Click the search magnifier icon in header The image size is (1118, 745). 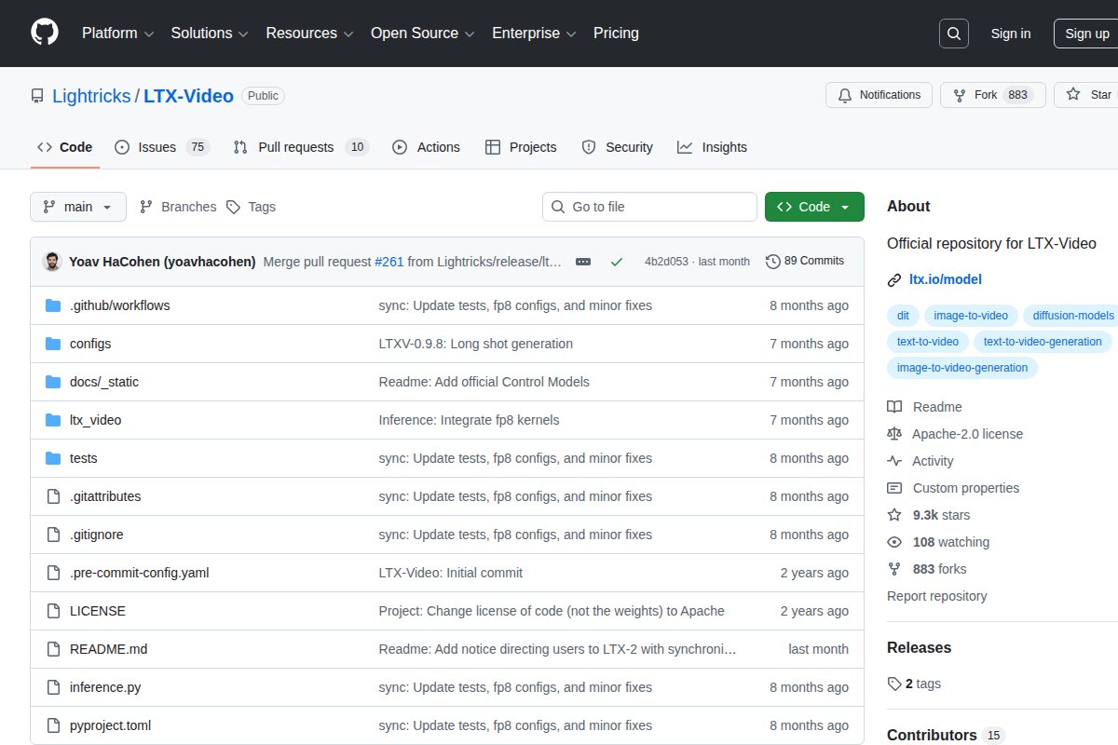[x=953, y=34]
